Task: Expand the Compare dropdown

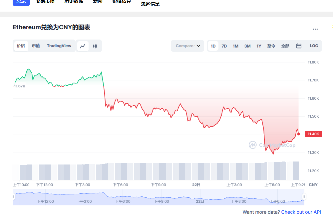Action: 188,46
